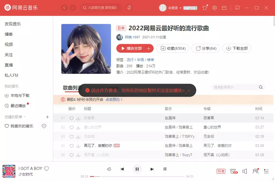Go to 私人FM in sidebar
This screenshot has width=275, height=181.
(x=11, y=75)
